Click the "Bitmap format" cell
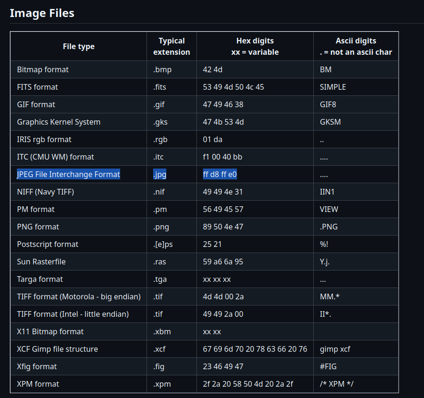The height and width of the screenshot is (398, 424). [43, 69]
